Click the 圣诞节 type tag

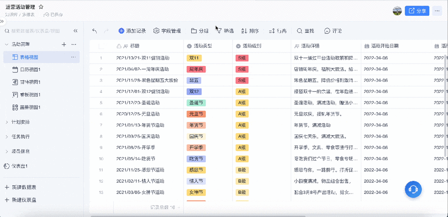click(x=196, y=102)
